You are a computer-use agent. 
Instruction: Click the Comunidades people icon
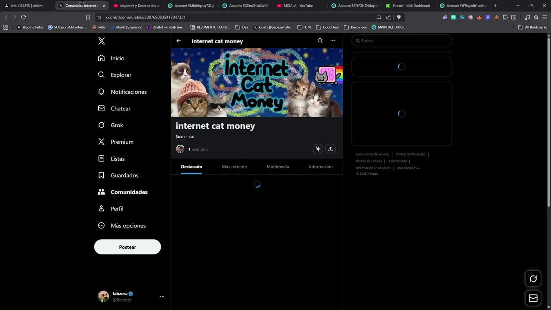(101, 192)
